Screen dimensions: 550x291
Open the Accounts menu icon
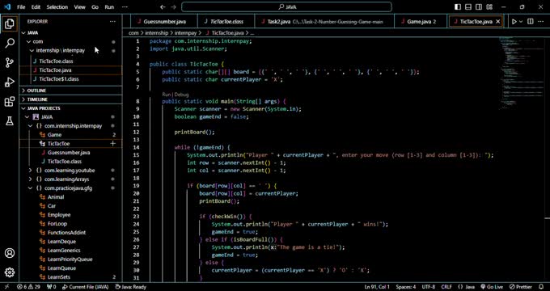coord(10,253)
